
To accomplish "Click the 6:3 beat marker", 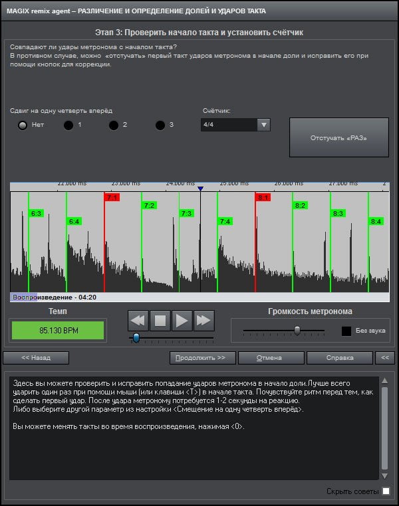I will (36, 213).
